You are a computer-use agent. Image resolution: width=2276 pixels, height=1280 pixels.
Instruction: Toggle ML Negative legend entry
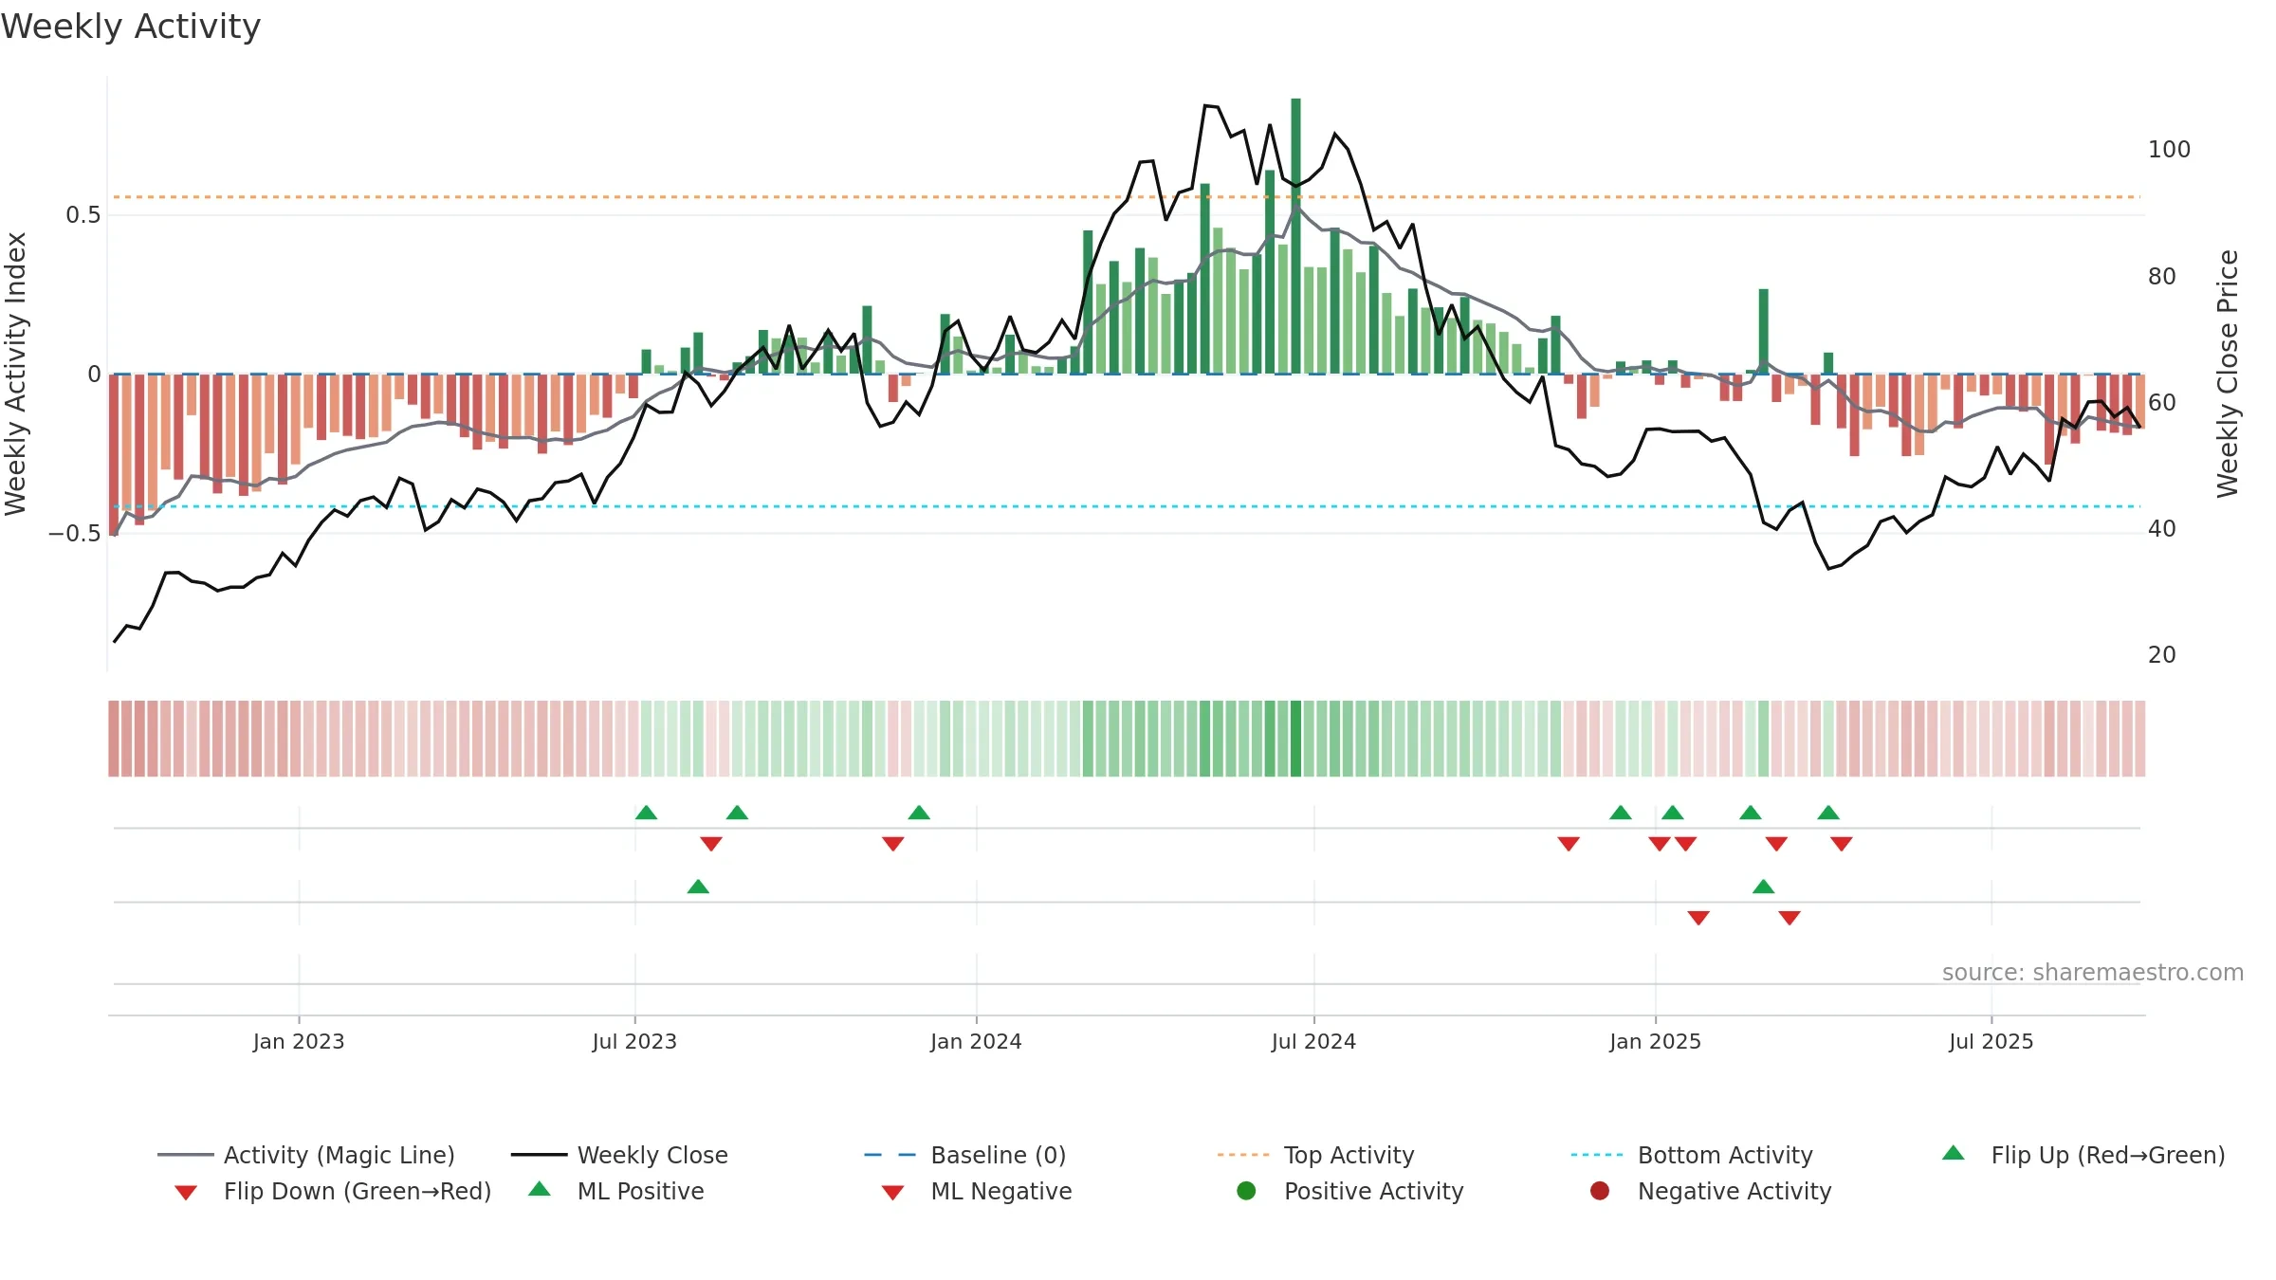coord(977,1191)
